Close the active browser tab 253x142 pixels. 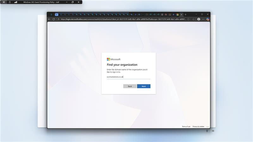182,15
